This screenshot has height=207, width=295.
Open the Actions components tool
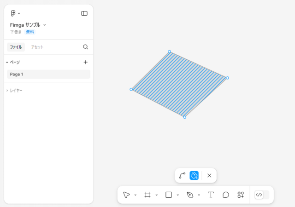[241, 195]
